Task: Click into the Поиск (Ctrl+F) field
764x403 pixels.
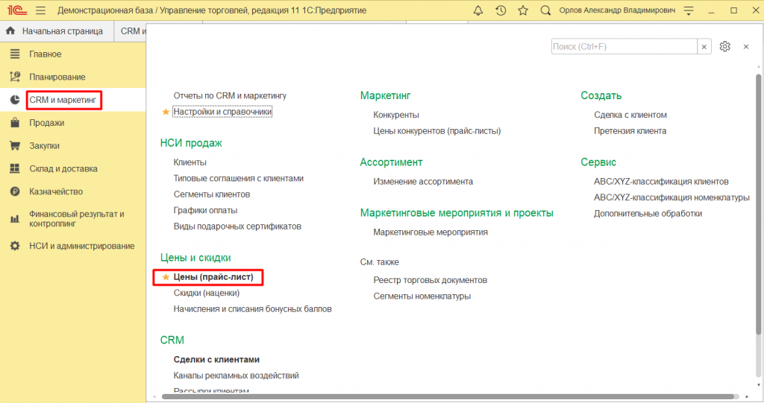Action: (624, 46)
